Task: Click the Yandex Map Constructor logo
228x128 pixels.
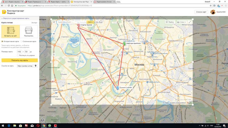Action: [x=4, y=12]
